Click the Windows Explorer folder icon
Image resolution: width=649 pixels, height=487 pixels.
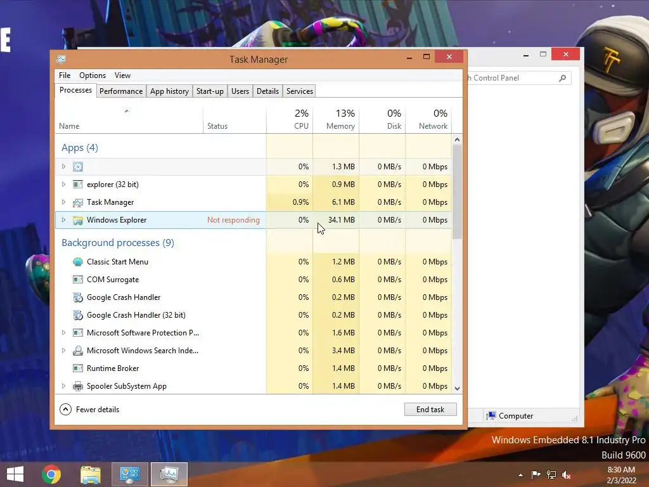tap(78, 220)
